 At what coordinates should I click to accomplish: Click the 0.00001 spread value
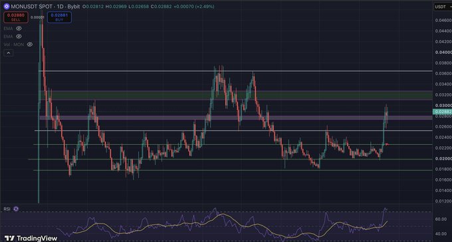(x=37, y=17)
